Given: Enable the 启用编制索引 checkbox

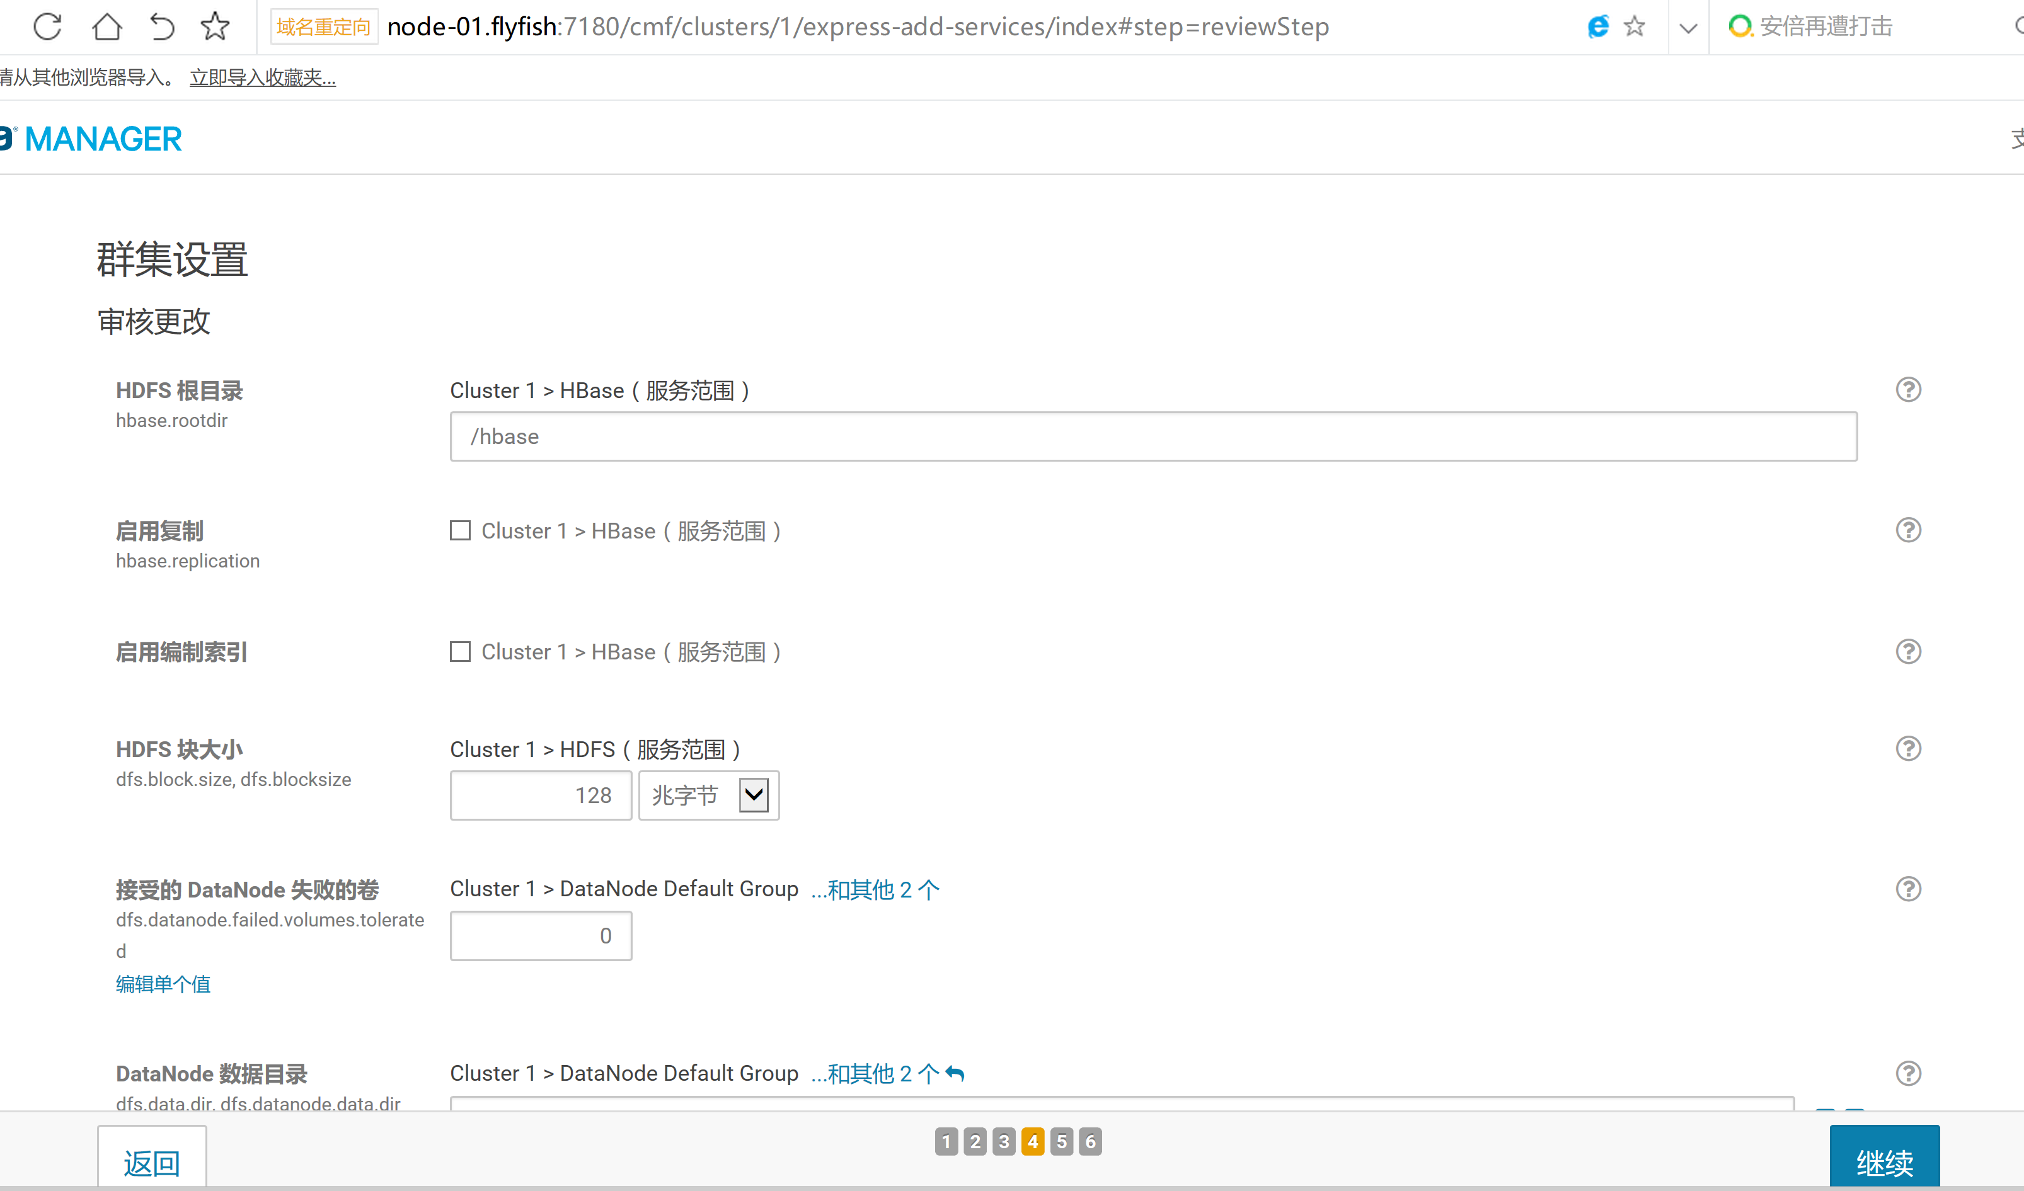Looking at the screenshot, I should 460,651.
